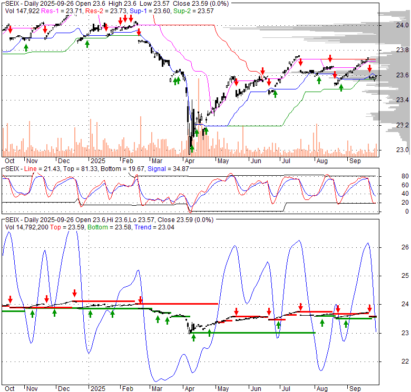Click the bottom chart axis label 22
This screenshot has height=392, width=411.
(405, 361)
